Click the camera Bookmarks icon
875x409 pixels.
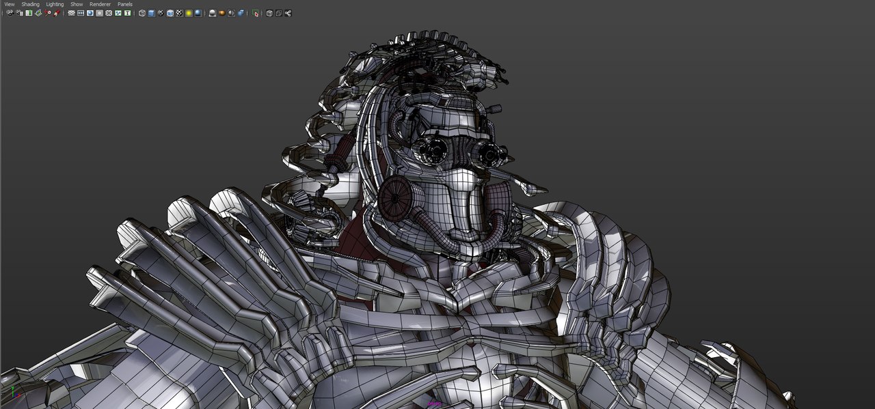coord(29,13)
